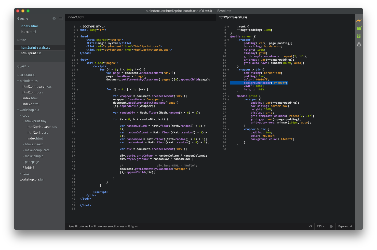Click the Droite working set heading
Screen dimensions: 377x250
point(22,40)
